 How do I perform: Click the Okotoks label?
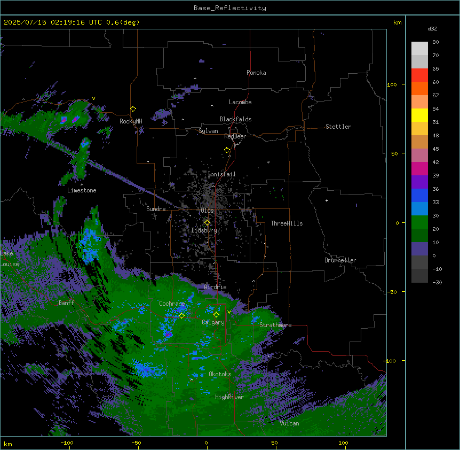tap(220, 374)
